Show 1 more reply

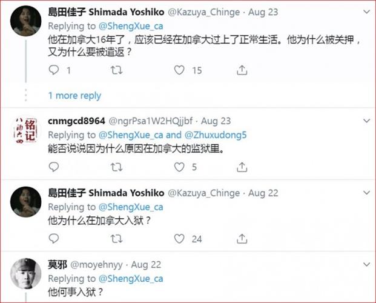[74, 96]
